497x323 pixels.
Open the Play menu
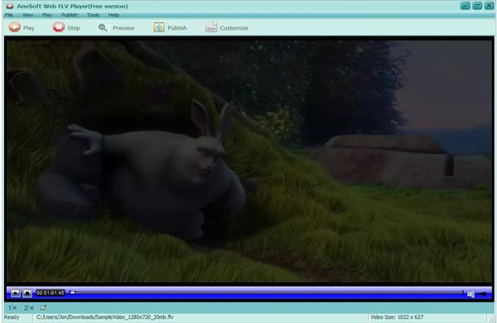point(47,15)
